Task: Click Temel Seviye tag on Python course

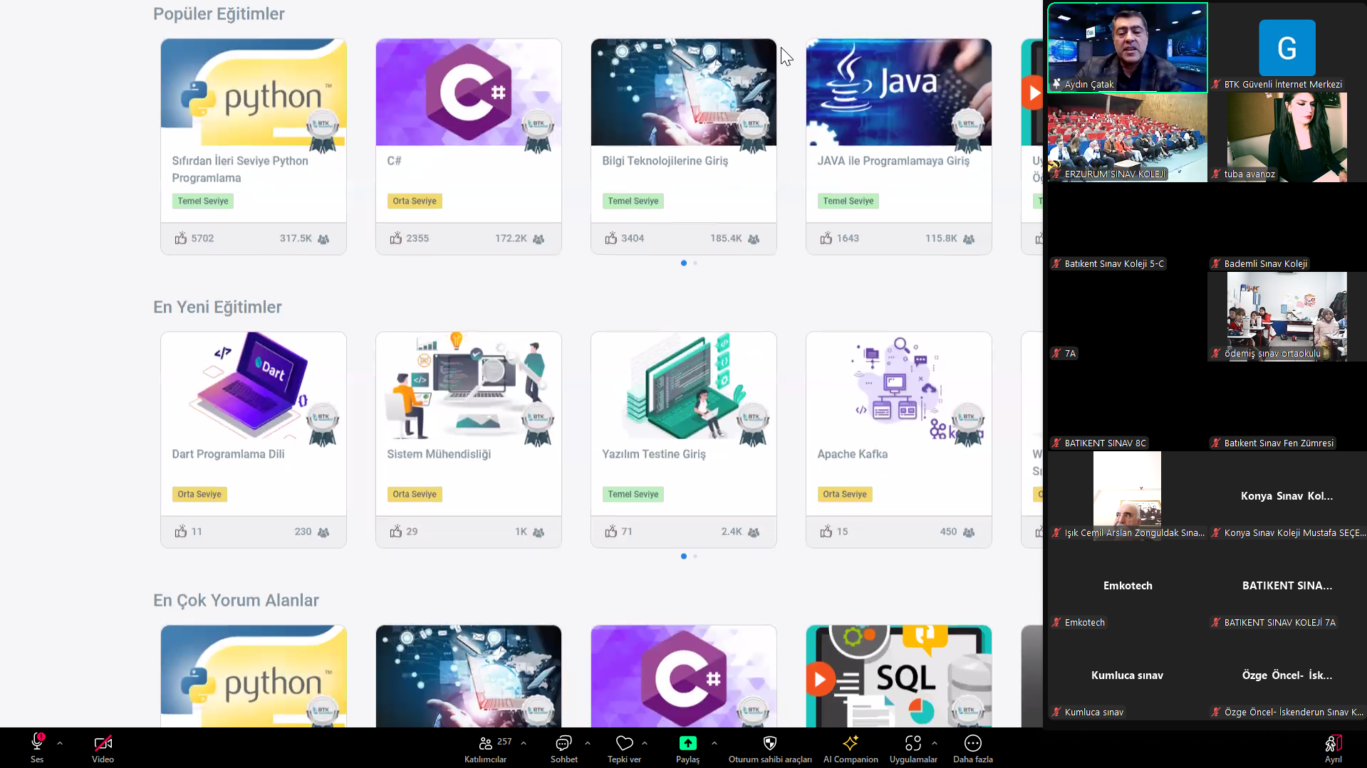Action: pos(203,201)
